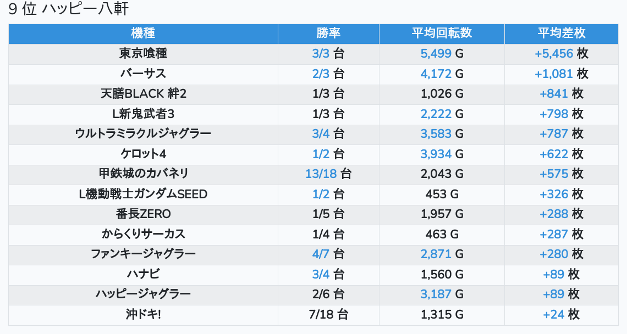Open the 4,172 G value link
The height and width of the screenshot is (334, 627).
pos(436,74)
